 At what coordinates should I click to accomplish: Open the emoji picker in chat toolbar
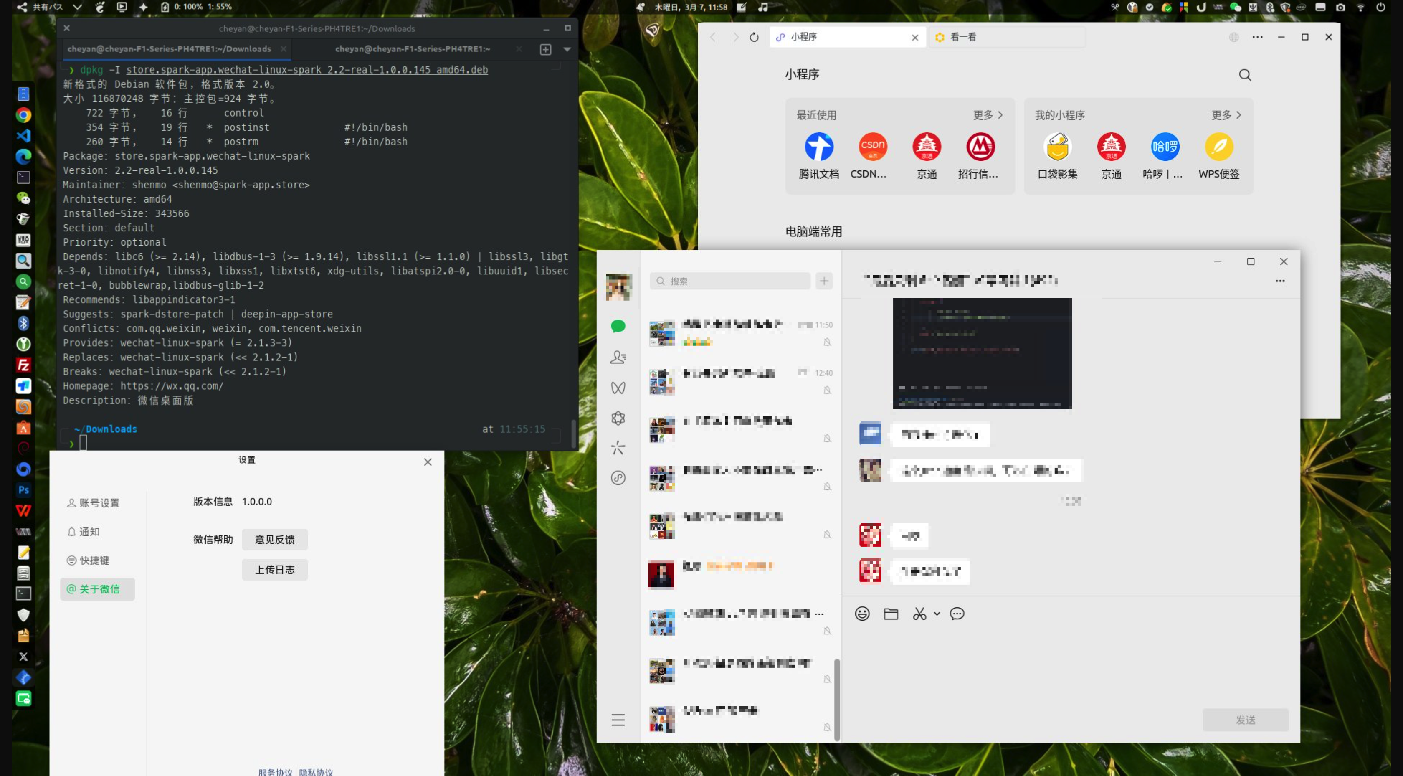[862, 614]
